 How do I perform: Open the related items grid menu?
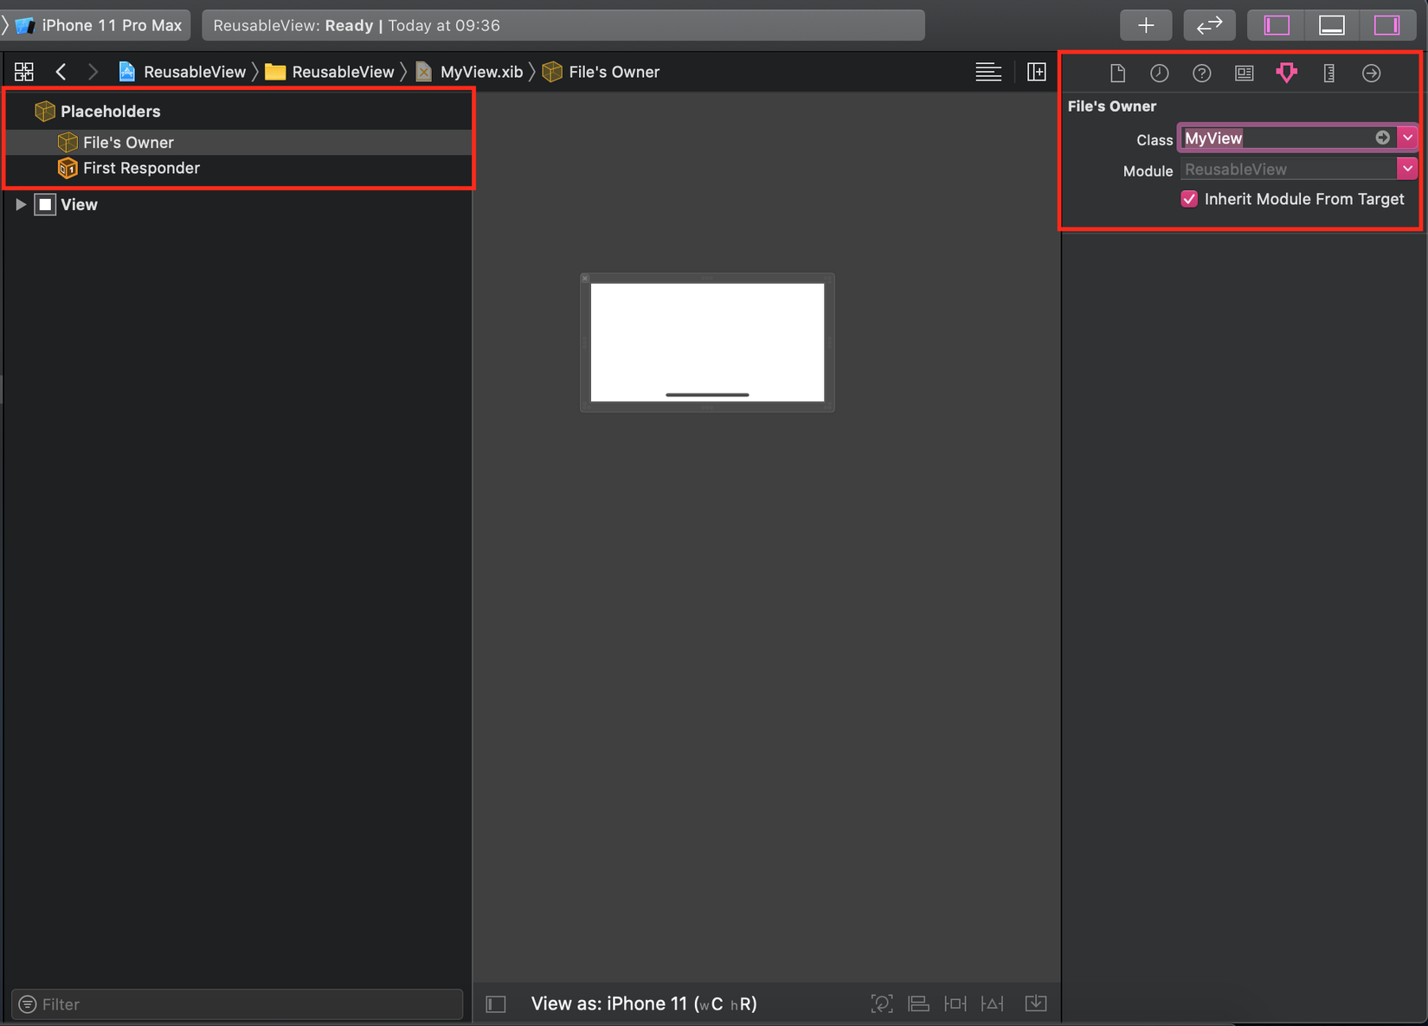24,72
